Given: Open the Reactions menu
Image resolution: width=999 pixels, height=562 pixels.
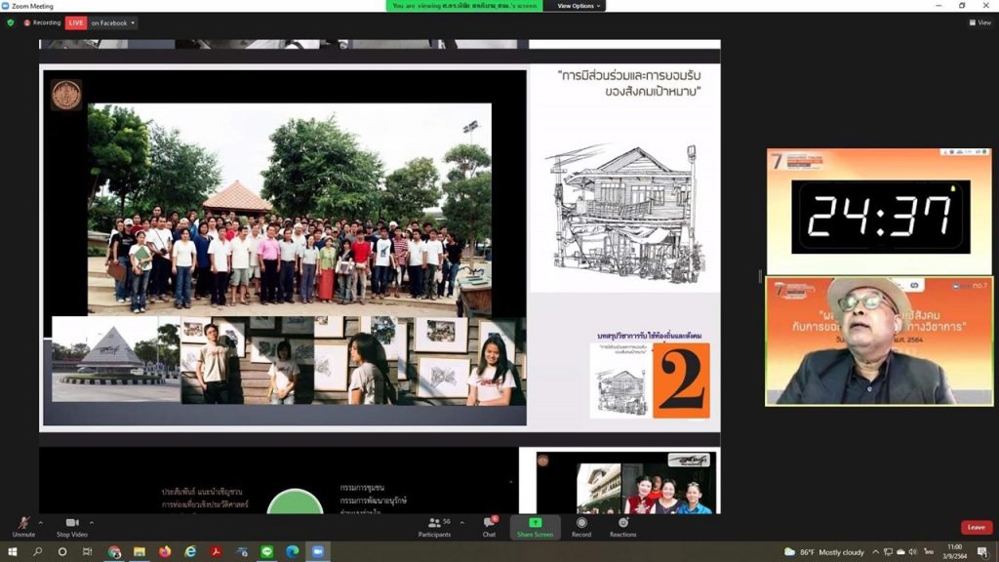Looking at the screenshot, I should point(623,527).
